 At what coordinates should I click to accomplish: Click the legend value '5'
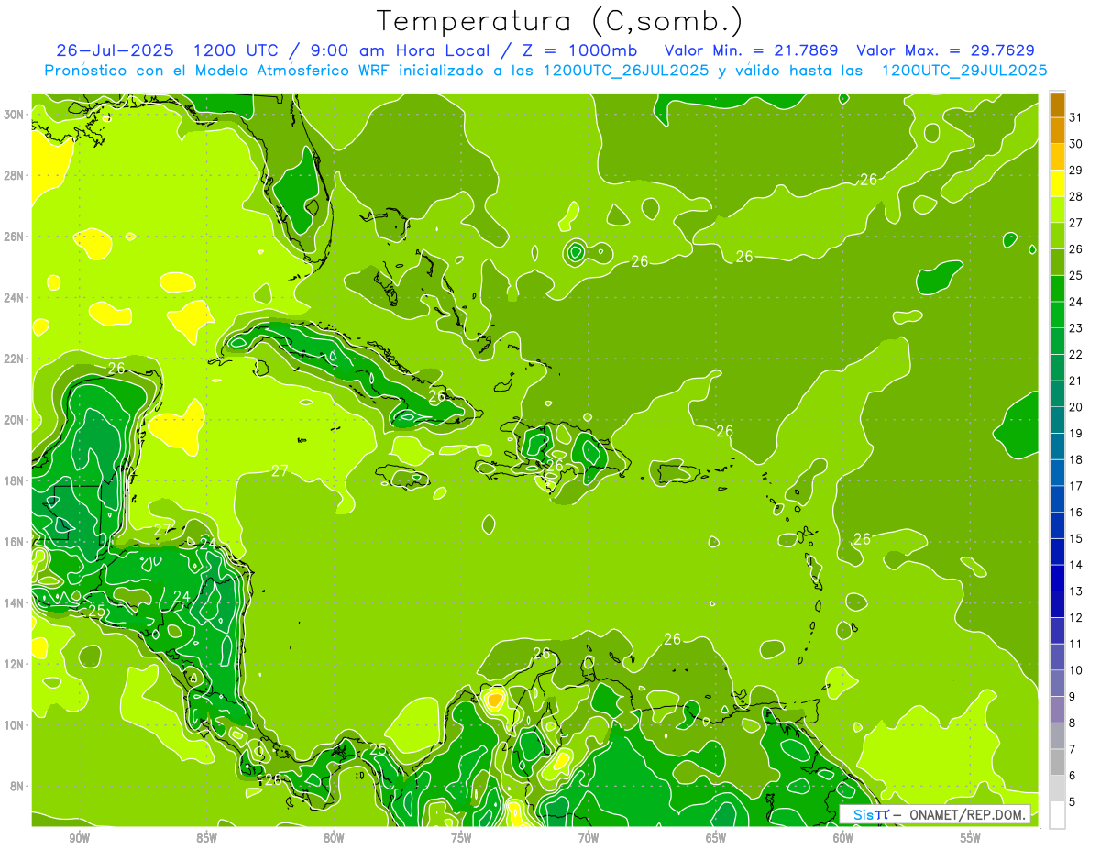(1073, 802)
